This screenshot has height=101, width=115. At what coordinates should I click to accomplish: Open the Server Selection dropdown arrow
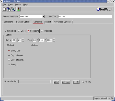pos(43,17)
